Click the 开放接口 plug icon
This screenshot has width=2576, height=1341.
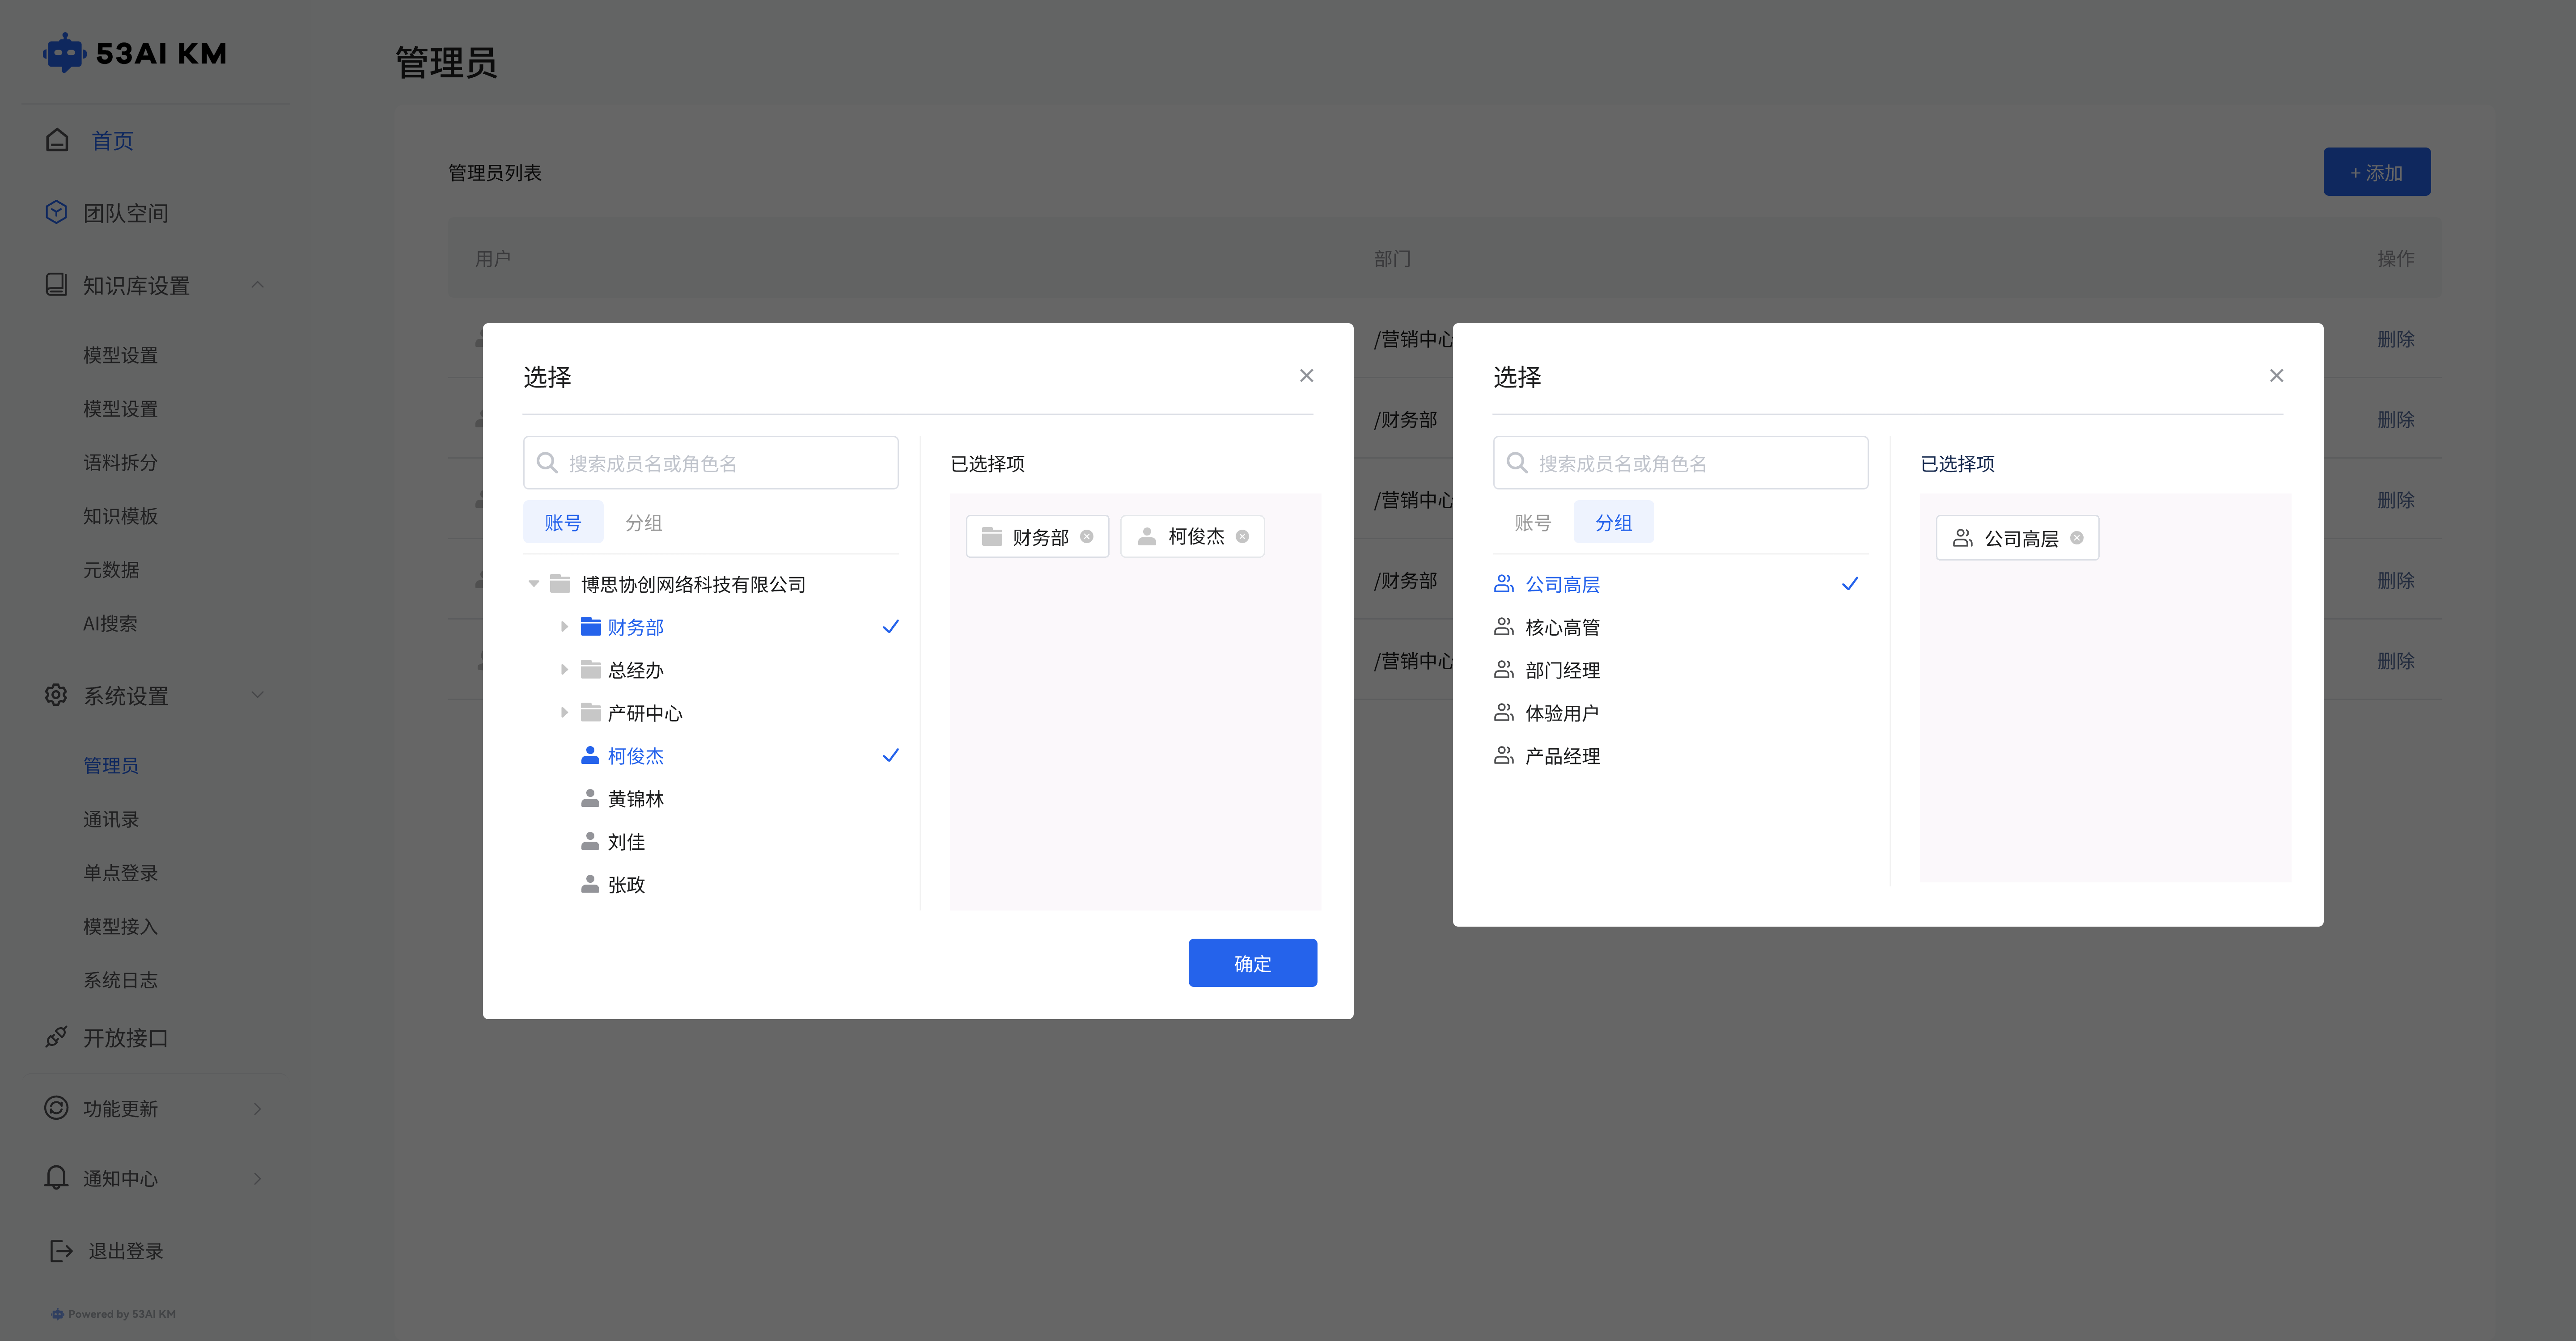click(57, 1037)
